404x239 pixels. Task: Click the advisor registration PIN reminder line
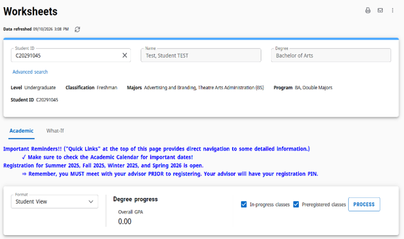point(170,174)
